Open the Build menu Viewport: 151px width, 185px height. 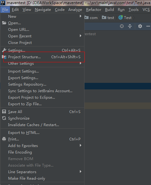click(x=109, y=10)
